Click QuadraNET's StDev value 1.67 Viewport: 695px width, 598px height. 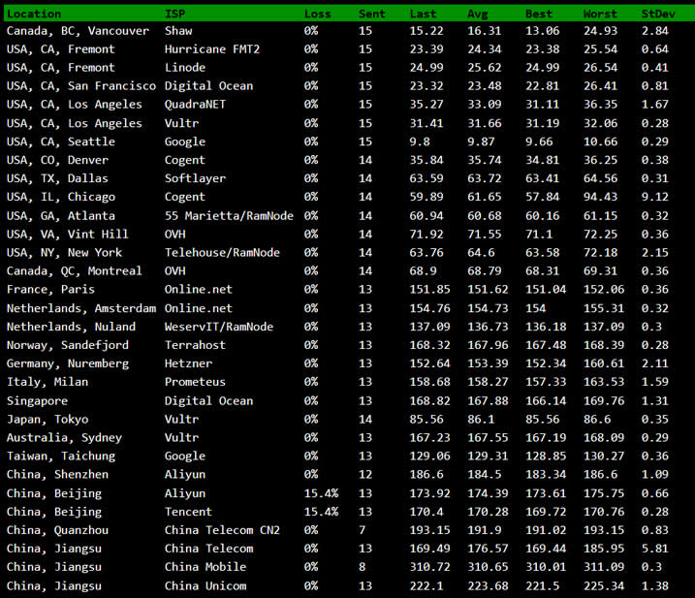tap(654, 105)
